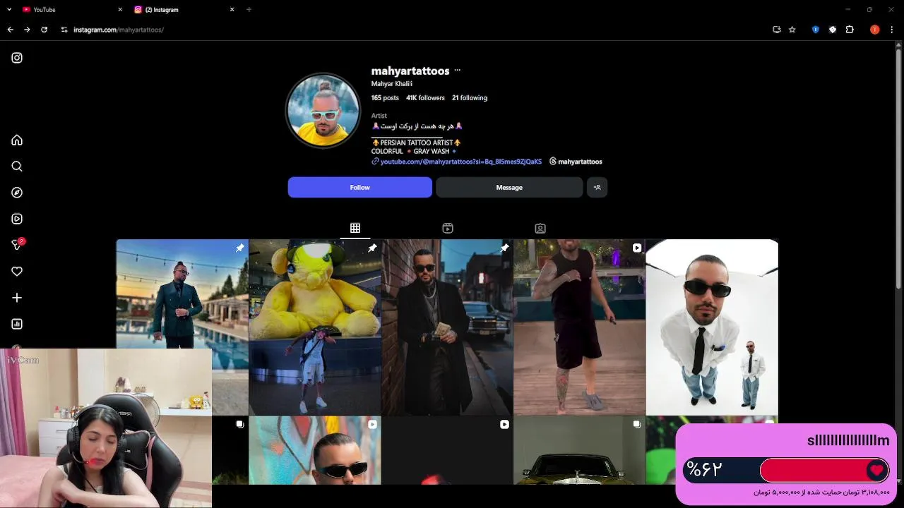904x508 pixels.
Task: Open pinned yellow teddy bear post
Action: pyautogui.click(x=315, y=327)
